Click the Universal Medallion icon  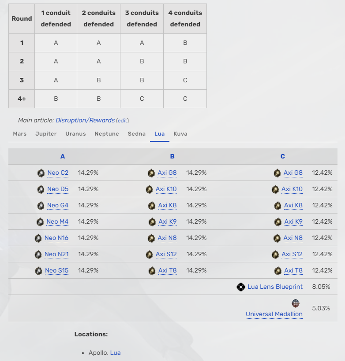296,303
